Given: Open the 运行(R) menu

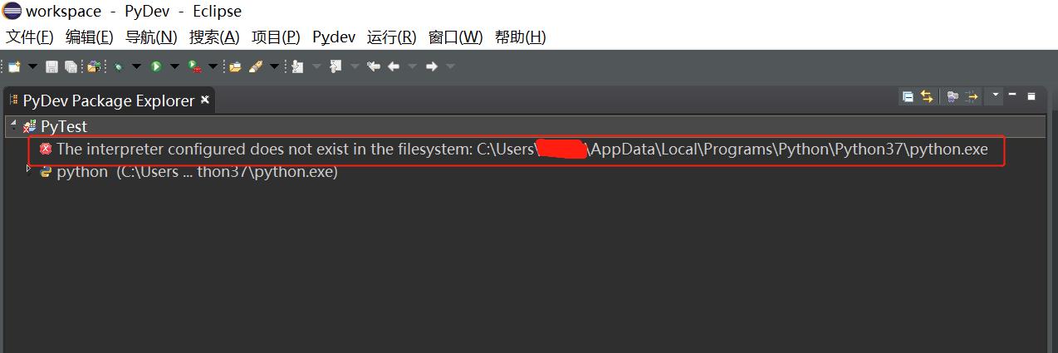Looking at the screenshot, I should coord(391,37).
